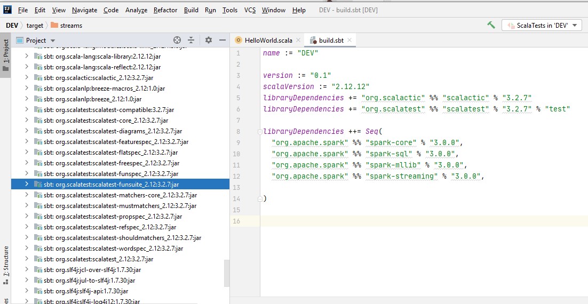
Task: Click the streams folder breadcrumb
Action: (x=66, y=26)
